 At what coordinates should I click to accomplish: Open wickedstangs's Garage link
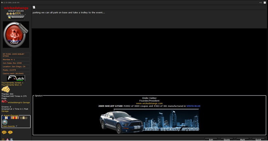pyautogui.click(x=19, y=102)
